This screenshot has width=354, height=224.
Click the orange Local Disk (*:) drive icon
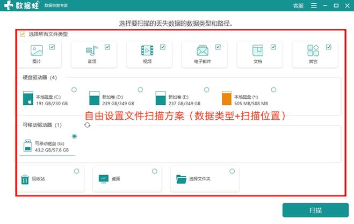click(x=227, y=98)
